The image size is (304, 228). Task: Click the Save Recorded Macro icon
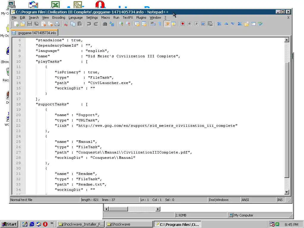pos(210,24)
